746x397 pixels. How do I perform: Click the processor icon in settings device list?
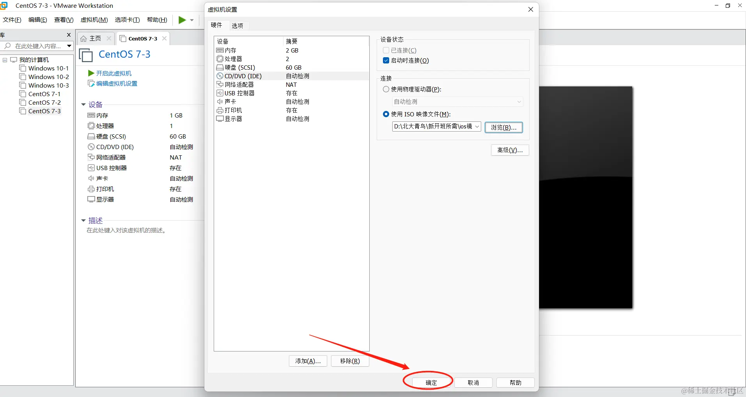pyautogui.click(x=220, y=59)
